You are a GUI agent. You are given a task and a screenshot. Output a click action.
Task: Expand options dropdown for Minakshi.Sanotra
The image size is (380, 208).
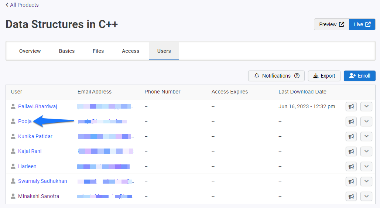tap(366, 197)
